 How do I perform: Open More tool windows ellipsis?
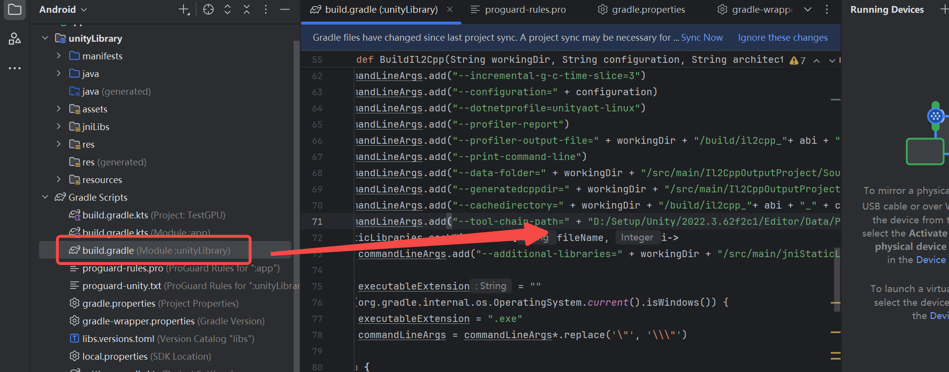(x=15, y=68)
